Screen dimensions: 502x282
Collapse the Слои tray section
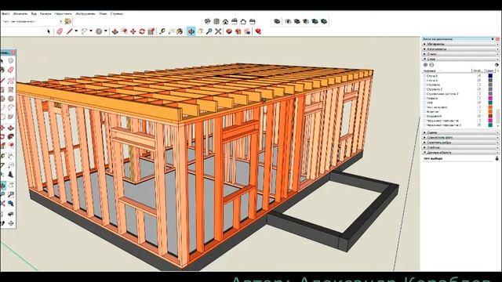[x=460, y=60]
